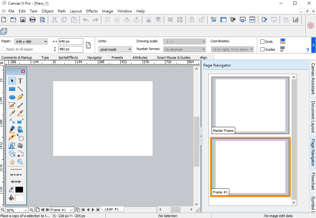This screenshot has width=316, height=218.
Task: Select the Paintbrush tool
Action: click(20, 105)
